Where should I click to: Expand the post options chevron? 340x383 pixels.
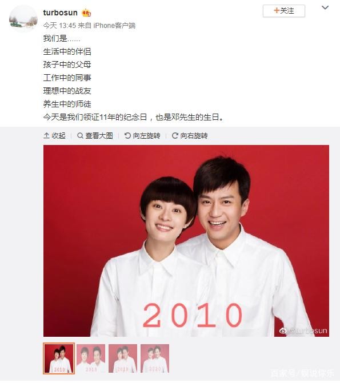325,7
